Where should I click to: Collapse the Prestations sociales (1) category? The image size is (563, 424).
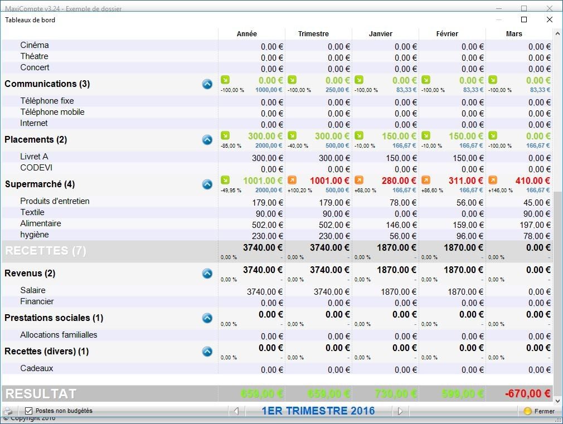tap(207, 318)
